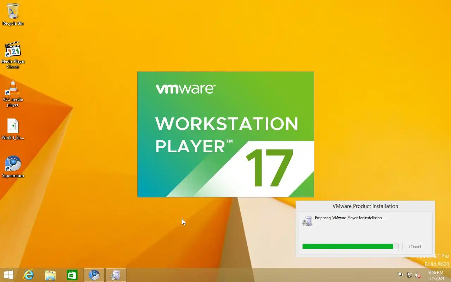Open the muted volume tray icon

click(418, 275)
